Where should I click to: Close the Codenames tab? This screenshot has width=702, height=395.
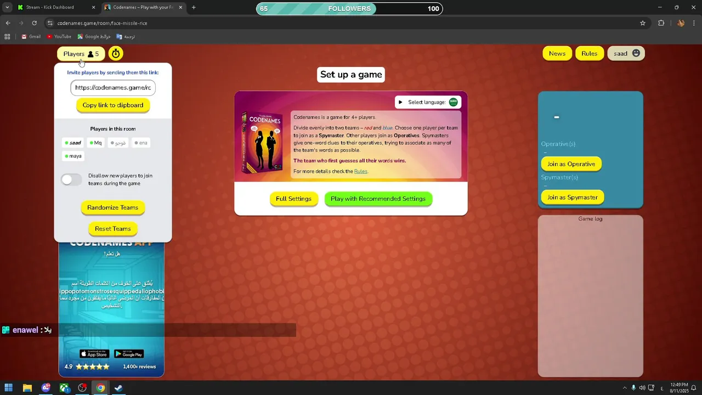click(x=180, y=8)
